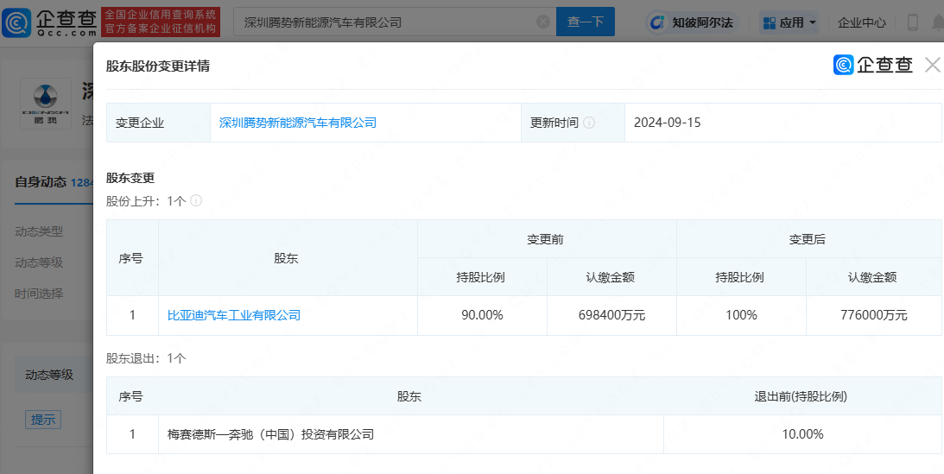Go to 企业中心
The height and width of the screenshot is (474, 944).
(862, 22)
